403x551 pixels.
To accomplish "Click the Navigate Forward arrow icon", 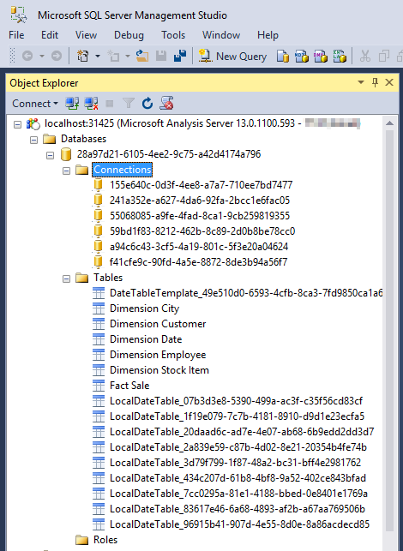I will pyautogui.click(x=57, y=56).
